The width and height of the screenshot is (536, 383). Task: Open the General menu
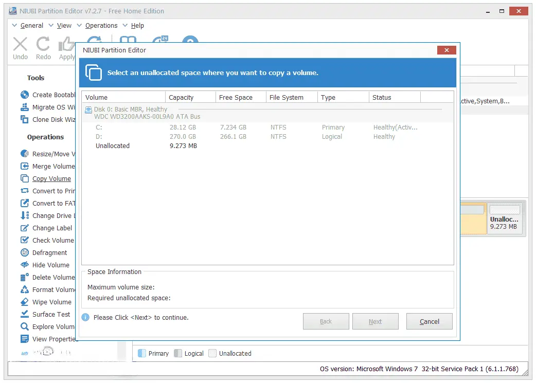click(x=32, y=26)
